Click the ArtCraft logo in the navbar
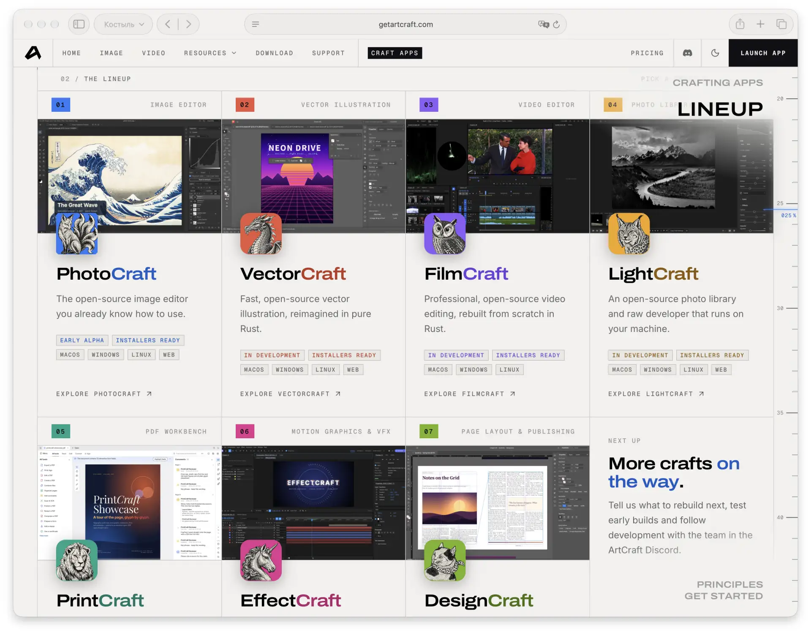The width and height of the screenshot is (811, 634). click(33, 53)
